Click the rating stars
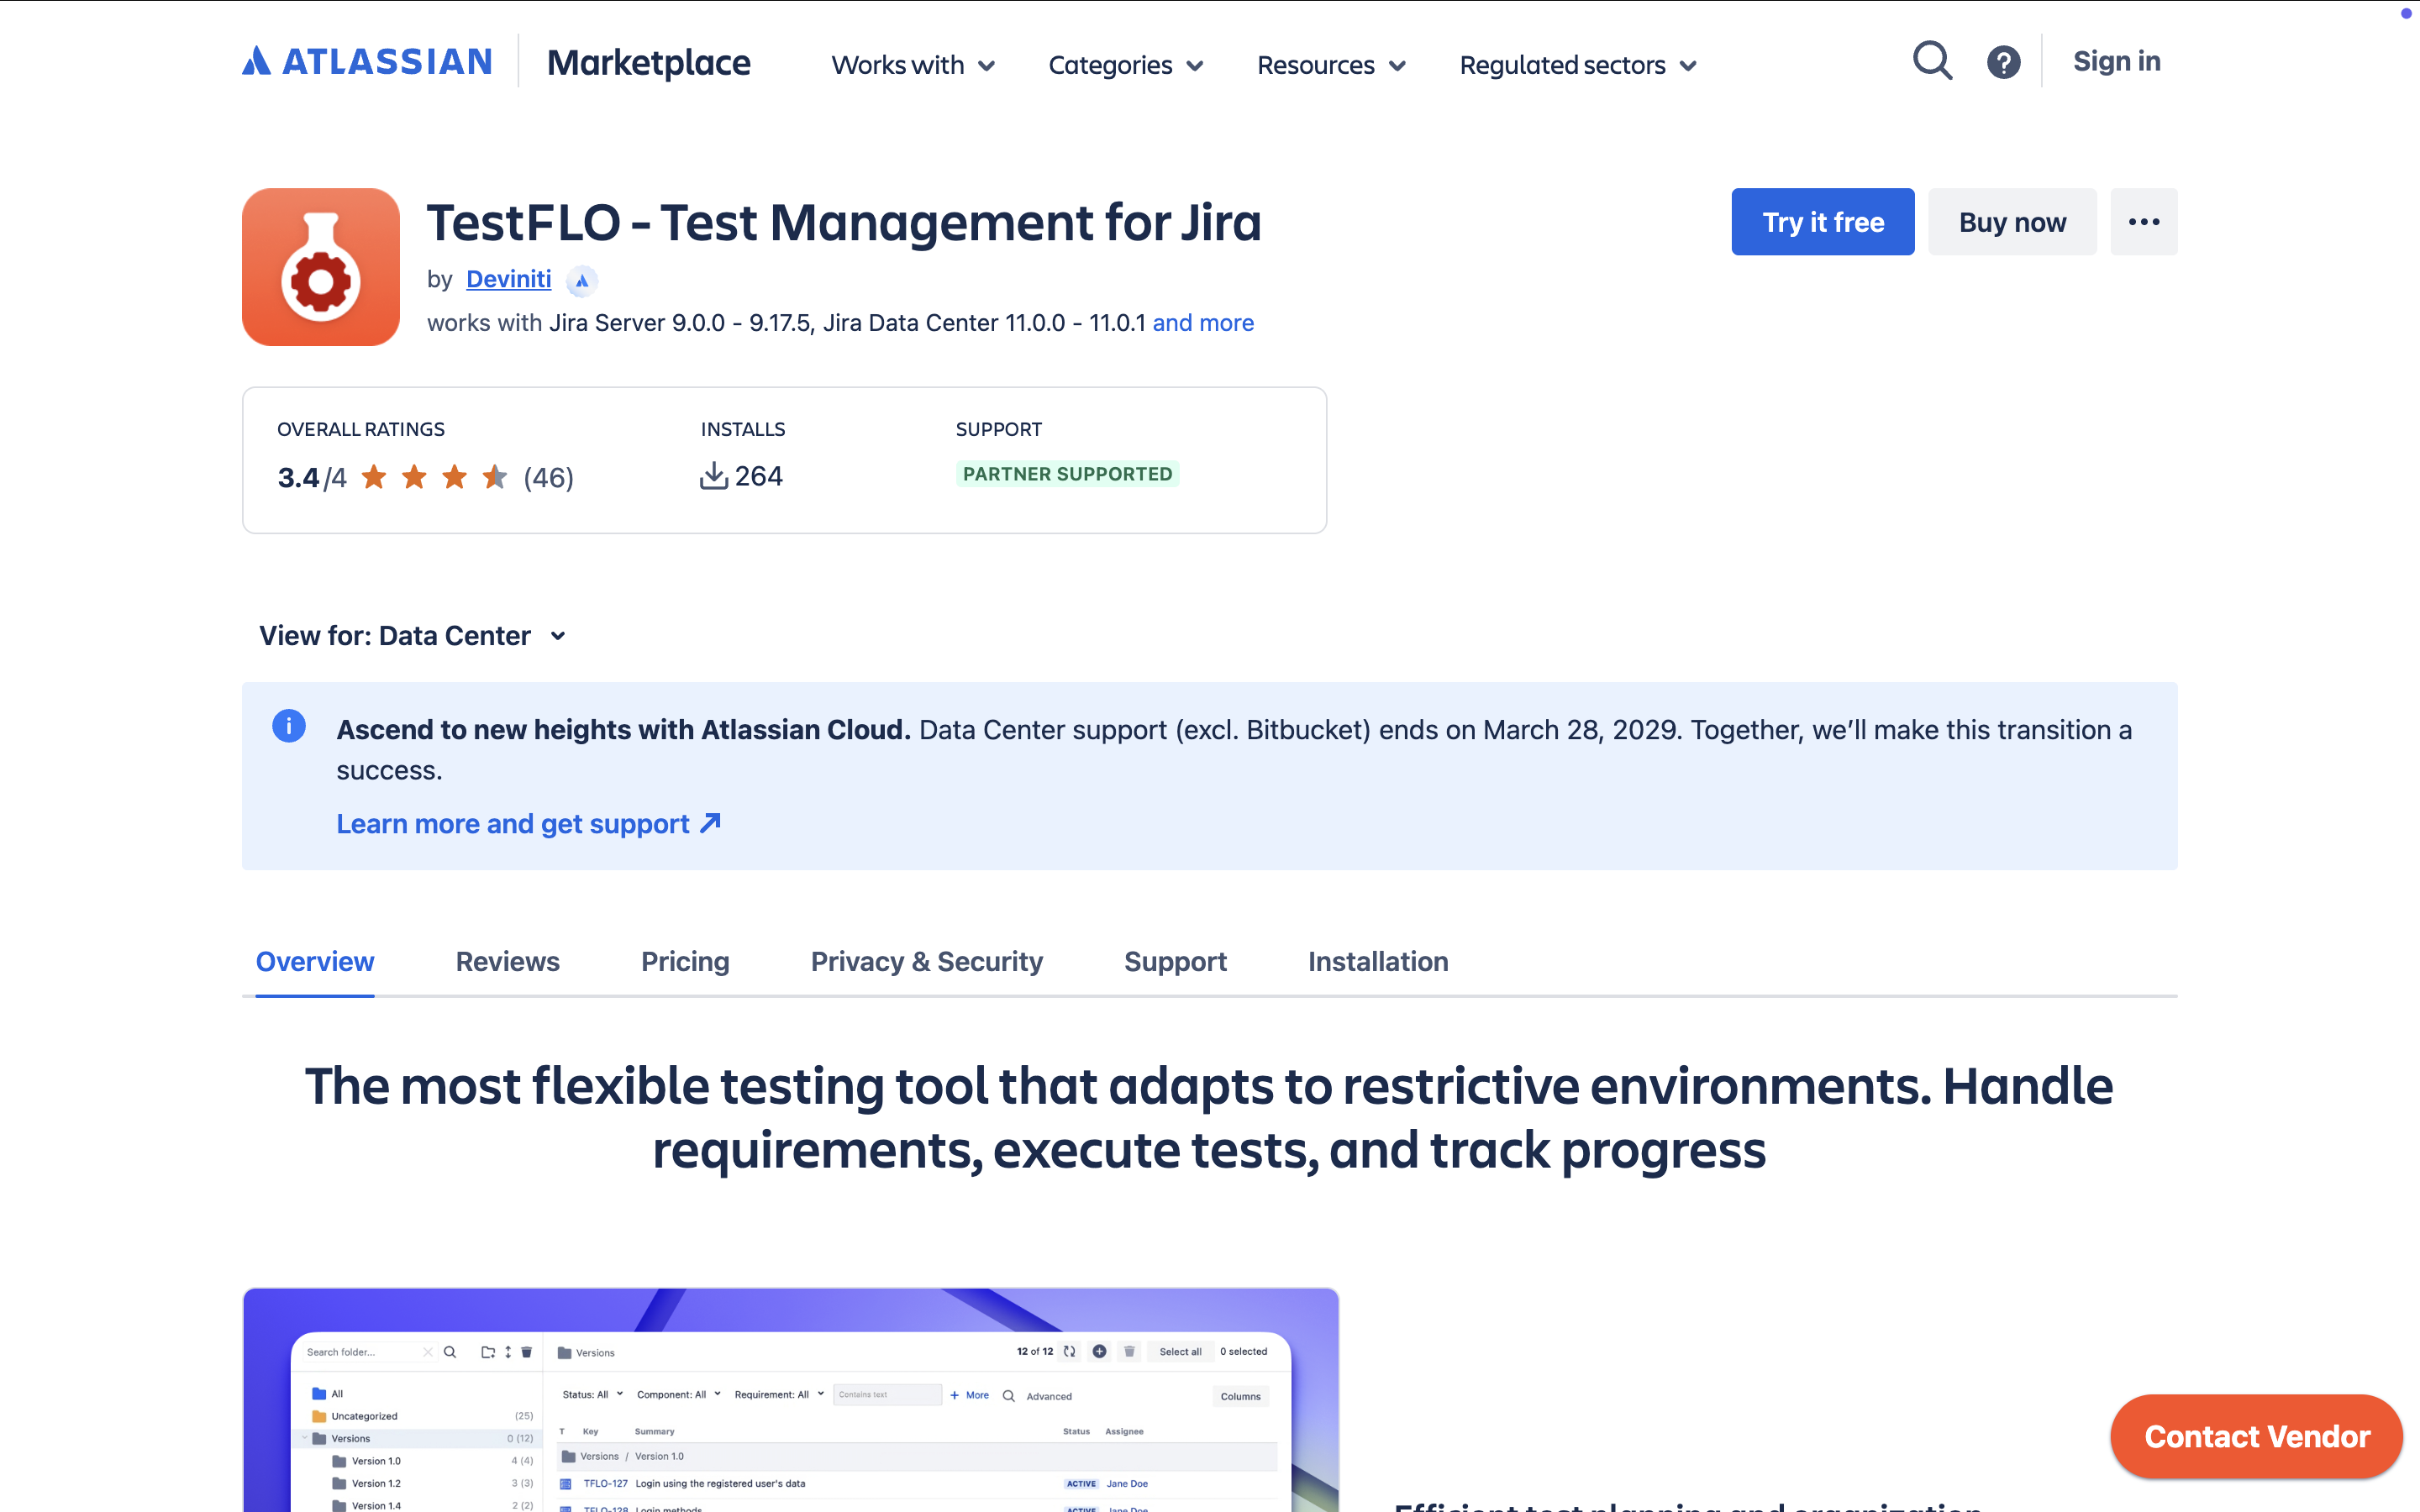This screenshot has width=2420, height=1512. [434, 477]
